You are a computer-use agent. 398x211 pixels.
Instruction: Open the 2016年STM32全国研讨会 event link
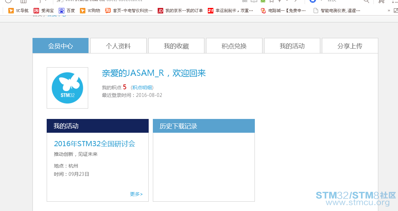coord(94,144)
